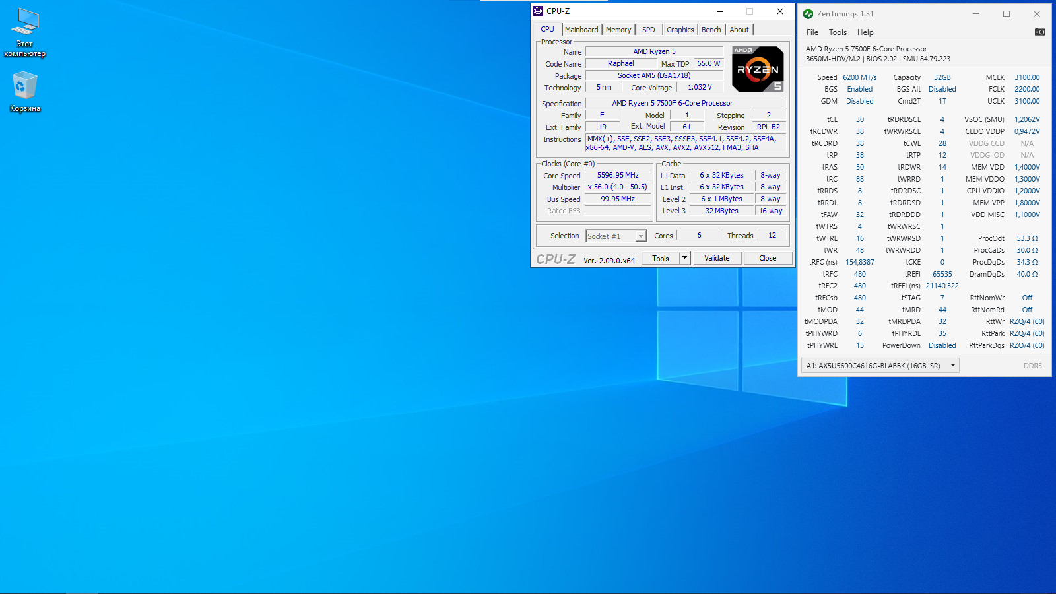
Task: Click the ProcOdt value 53.3 Ω
Action: (1027, 238)
